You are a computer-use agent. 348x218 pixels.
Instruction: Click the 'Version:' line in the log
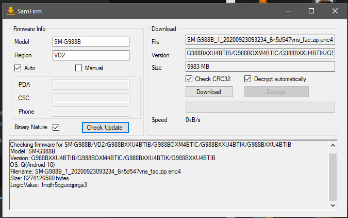pyautogui.click(x=113, y=158)
